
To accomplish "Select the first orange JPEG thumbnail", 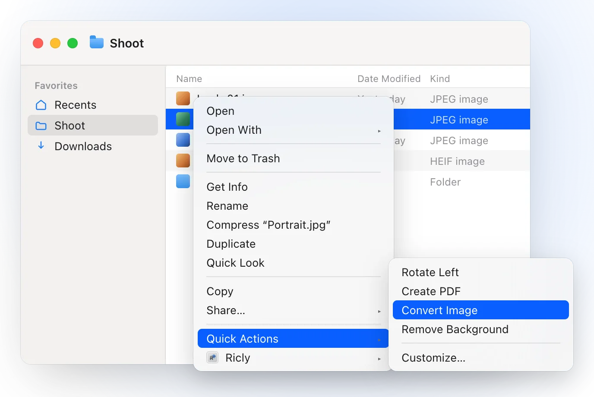I will pyautogui.click(x=183, y=98).
